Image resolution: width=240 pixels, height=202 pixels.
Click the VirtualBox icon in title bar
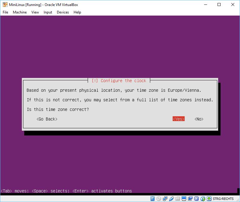(5, 4)
